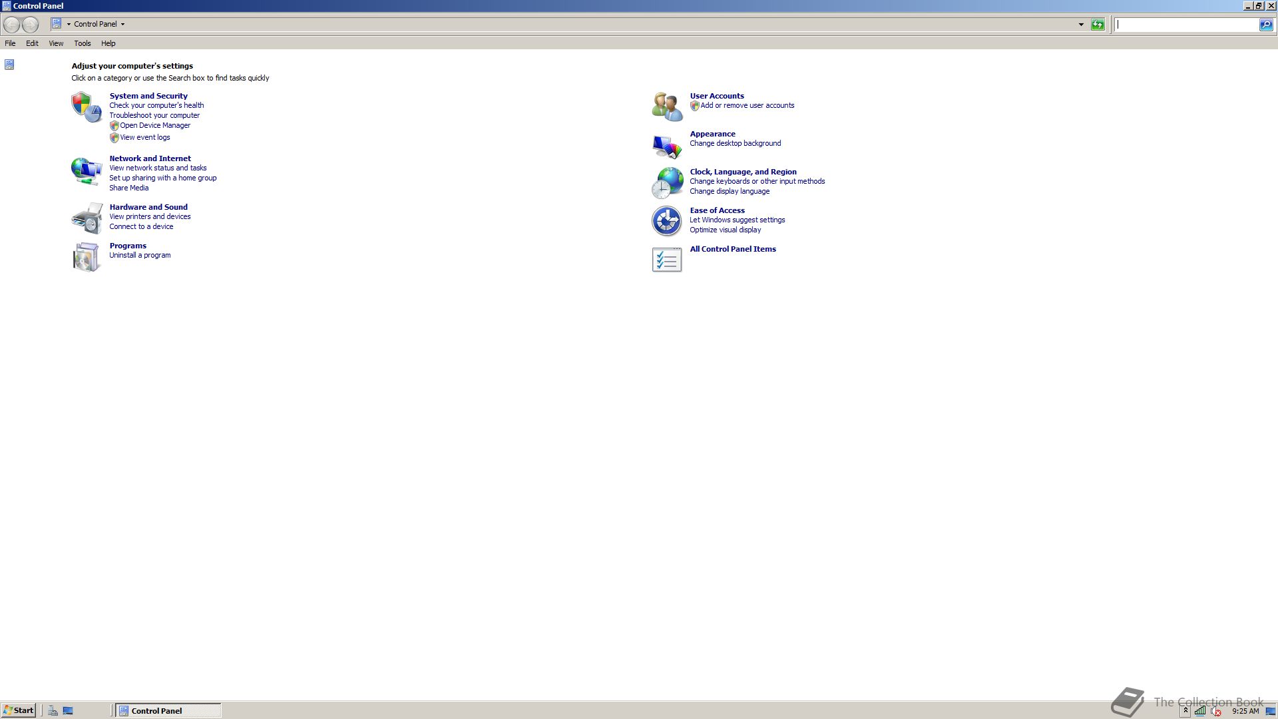Open Server Manager from the quick launch icon

pos(53,711)
